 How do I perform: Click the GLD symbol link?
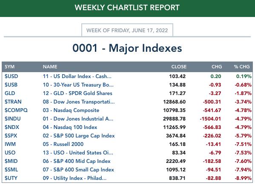(x=10, y=93)
